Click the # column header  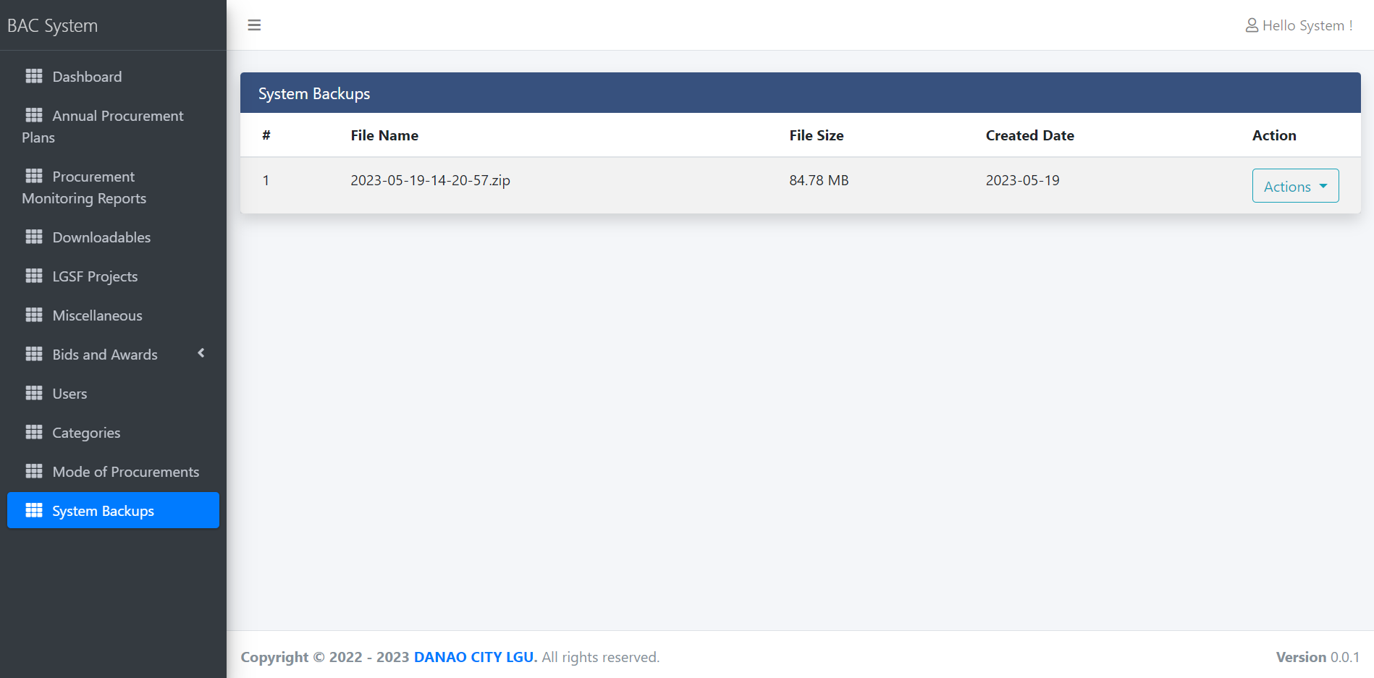pos(266,135)
